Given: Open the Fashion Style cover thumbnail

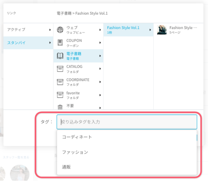Looking at the screenshot, I should (x=162, y=30).
